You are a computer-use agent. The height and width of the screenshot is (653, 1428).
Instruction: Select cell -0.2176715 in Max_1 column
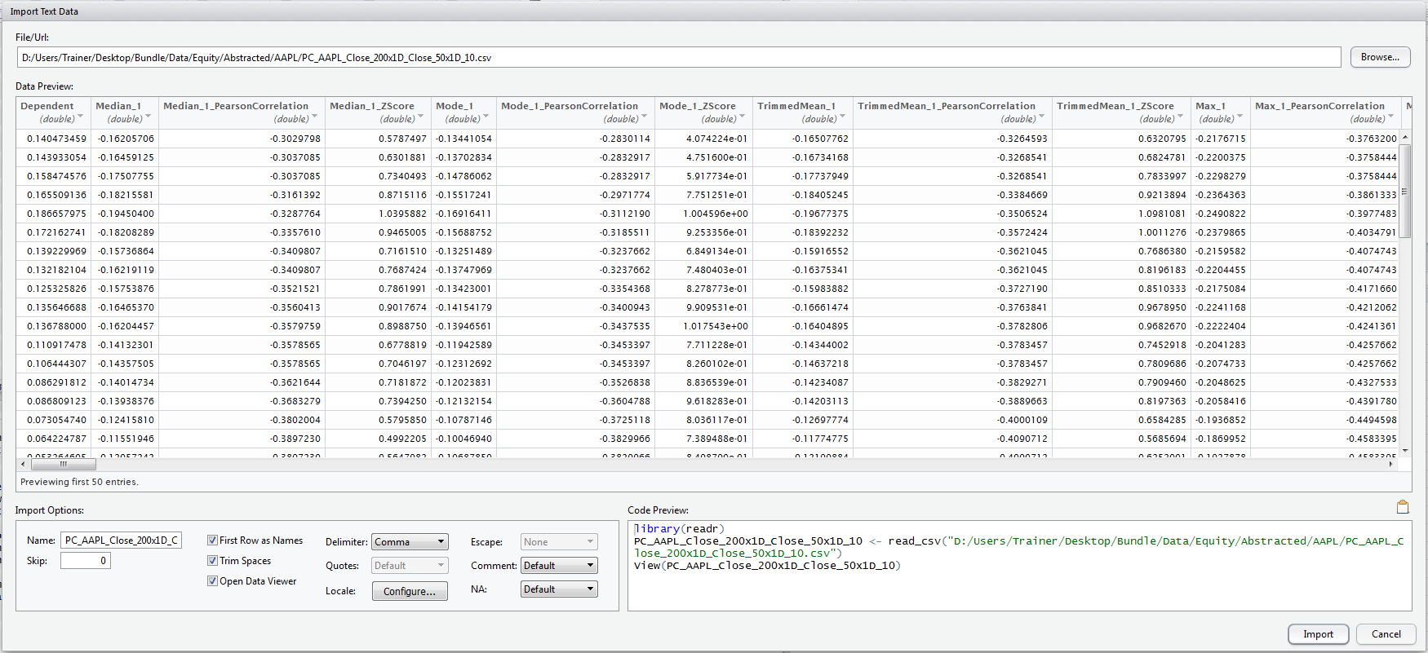pyautogui.click(x=1221, y=139)
